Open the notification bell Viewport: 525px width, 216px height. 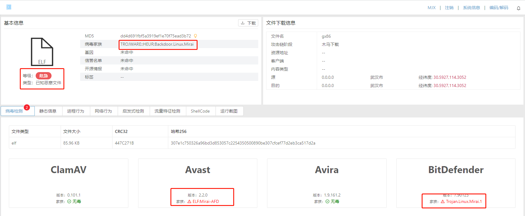click(518, 8)
